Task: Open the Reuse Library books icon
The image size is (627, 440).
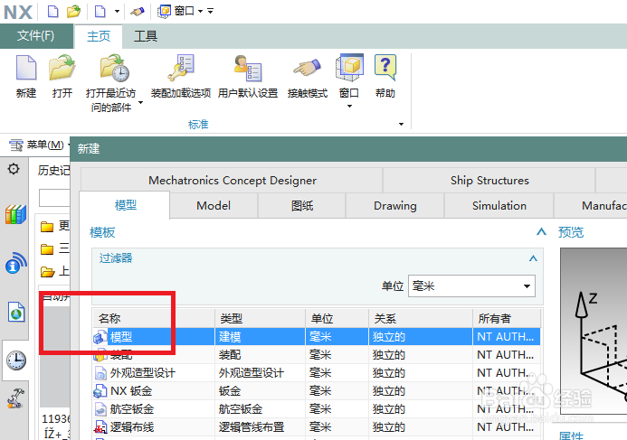Action: click(x=15, y=214)
